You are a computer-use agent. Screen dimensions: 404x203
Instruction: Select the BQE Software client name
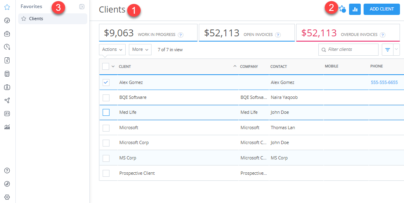(x=133, y=98)
